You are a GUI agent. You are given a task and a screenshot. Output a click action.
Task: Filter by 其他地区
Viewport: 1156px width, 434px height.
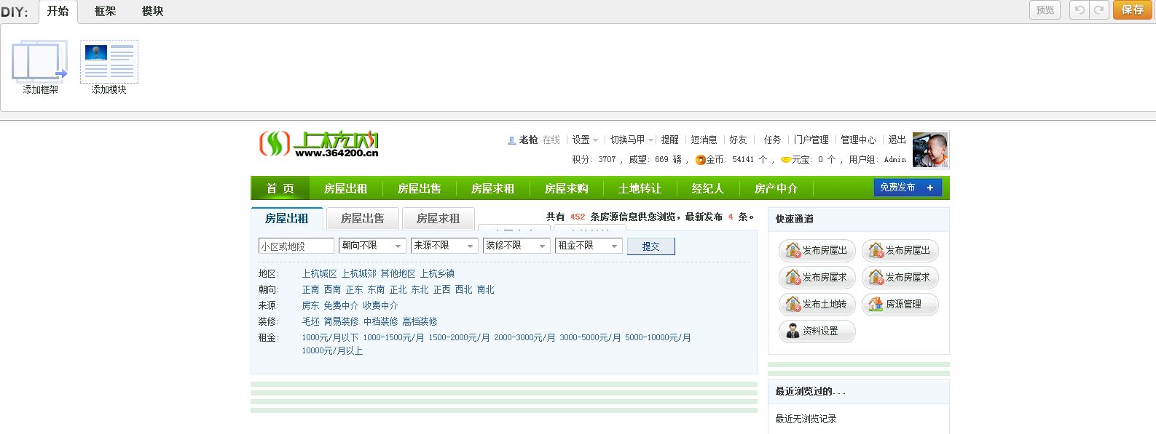(398, 274)
